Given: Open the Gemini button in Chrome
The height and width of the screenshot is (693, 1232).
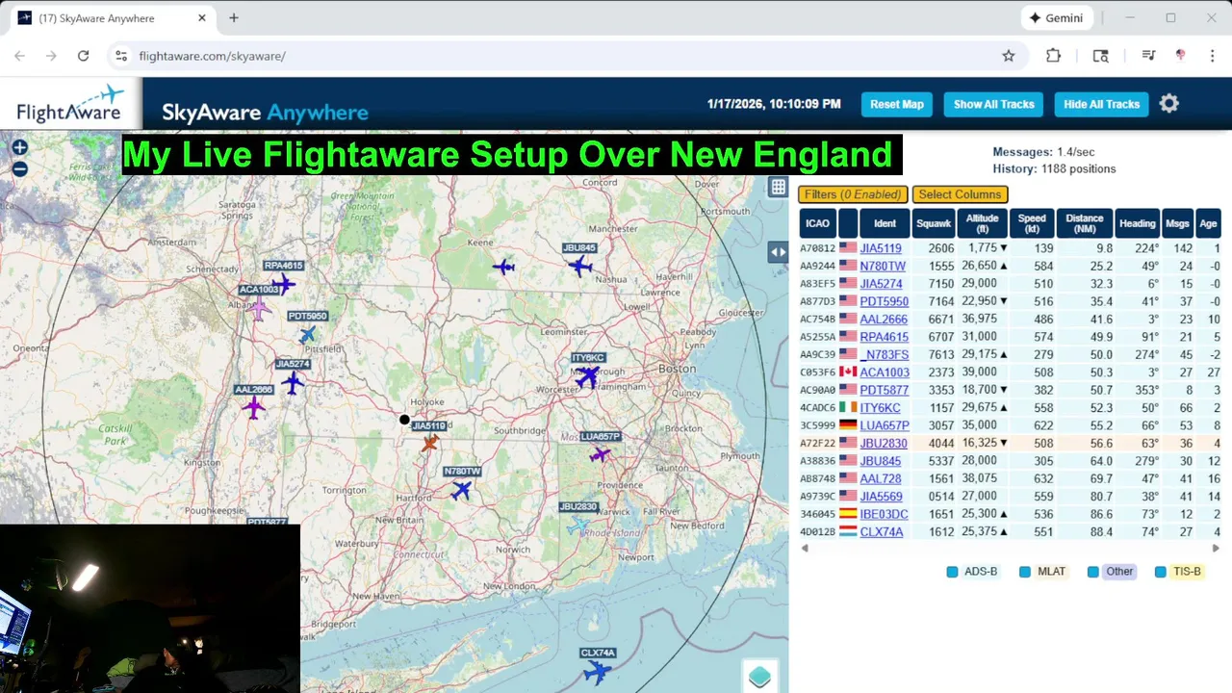Looking at the screenshot, I should click(1056, 17).
